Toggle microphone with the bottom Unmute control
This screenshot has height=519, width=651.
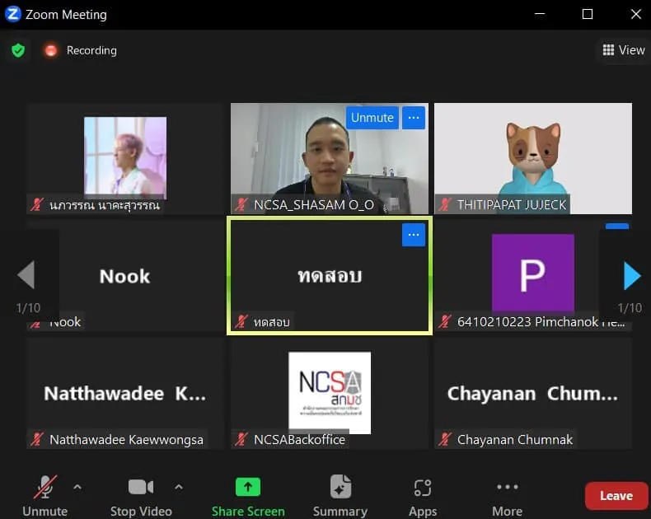[45, 487]
